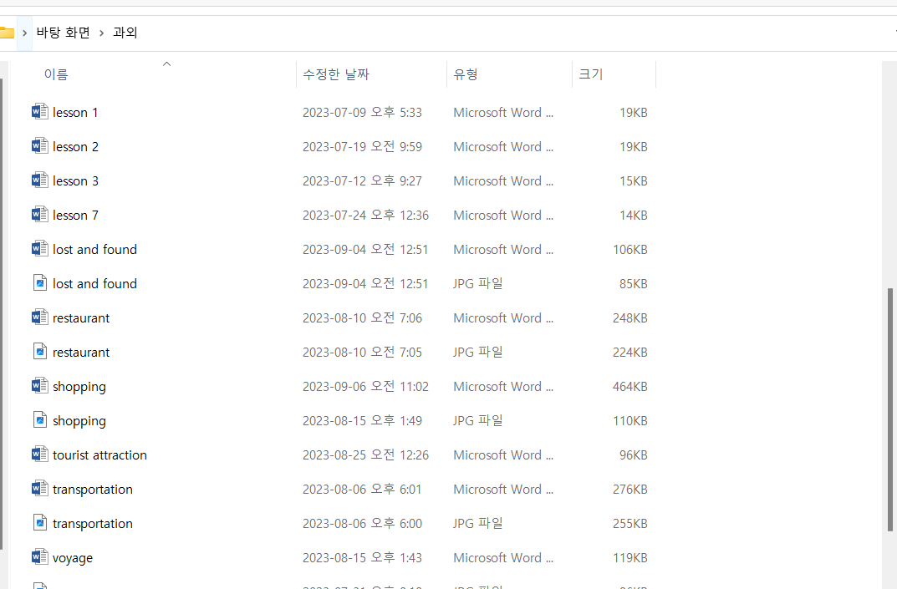
Task: Select the tourist attraction file name
Action: pos(99,455)
